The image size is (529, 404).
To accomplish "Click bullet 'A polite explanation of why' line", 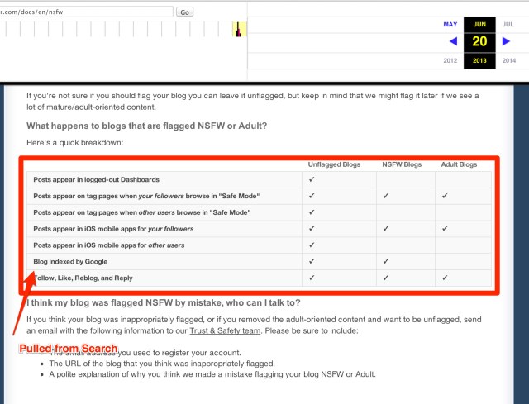I will [x=212, y=374].
